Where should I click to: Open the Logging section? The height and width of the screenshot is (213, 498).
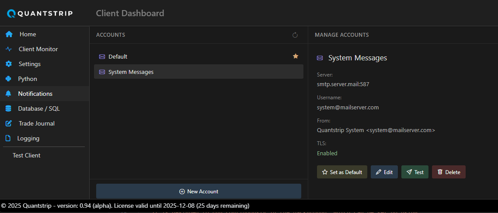(x=45, y=138)
